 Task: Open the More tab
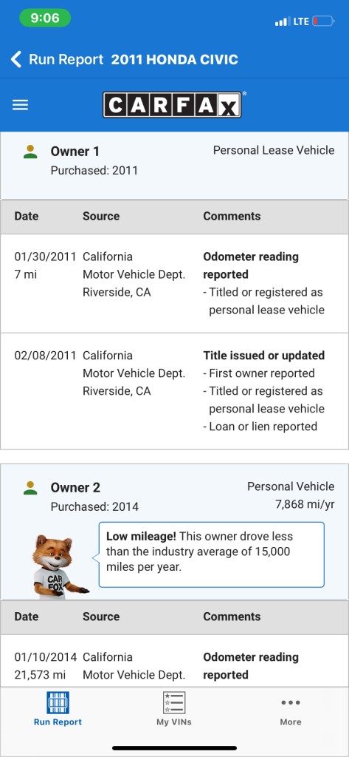291,709
